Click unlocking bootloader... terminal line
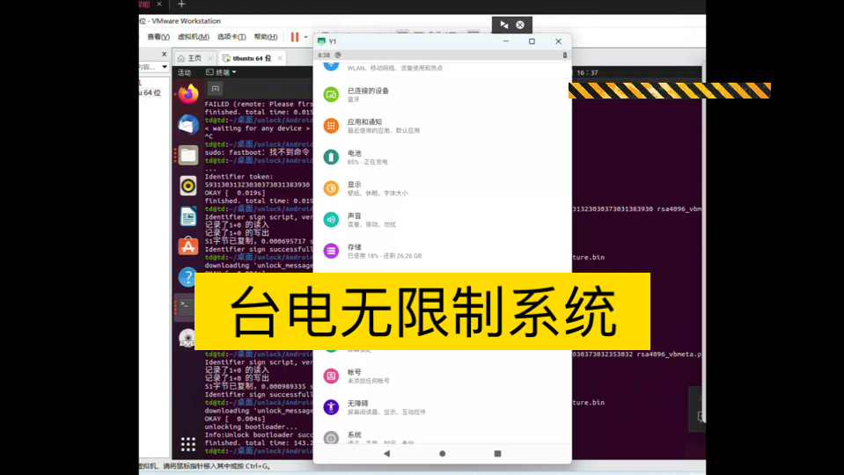Image resolution: width=844 pixels, height=475 pixels. 251,427
